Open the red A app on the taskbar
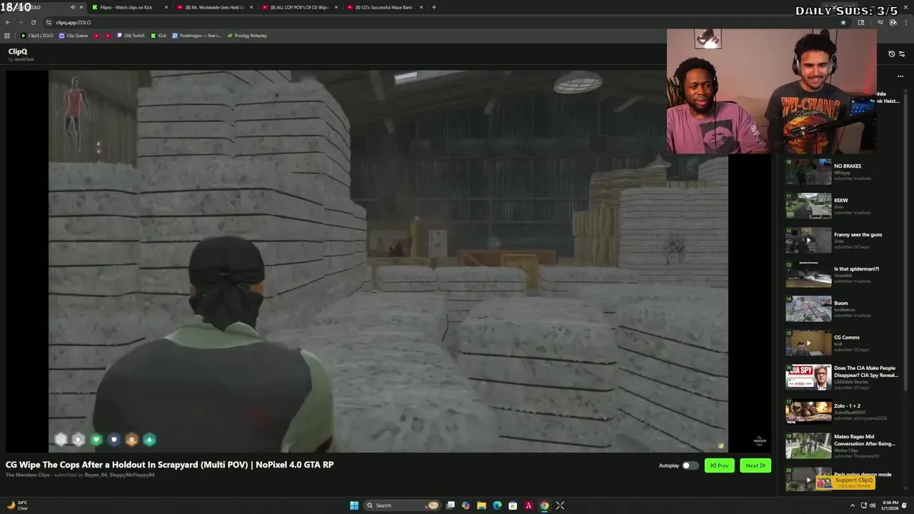 (x=528, y=505)
